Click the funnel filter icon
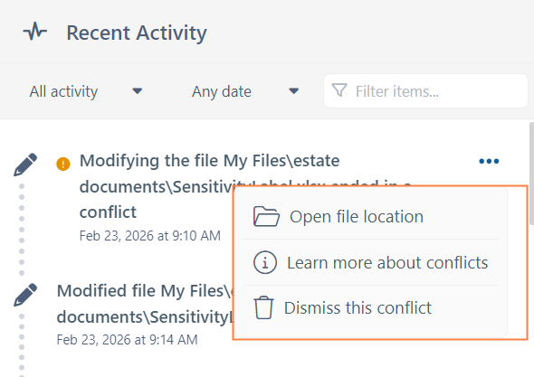 click(339, 90)
